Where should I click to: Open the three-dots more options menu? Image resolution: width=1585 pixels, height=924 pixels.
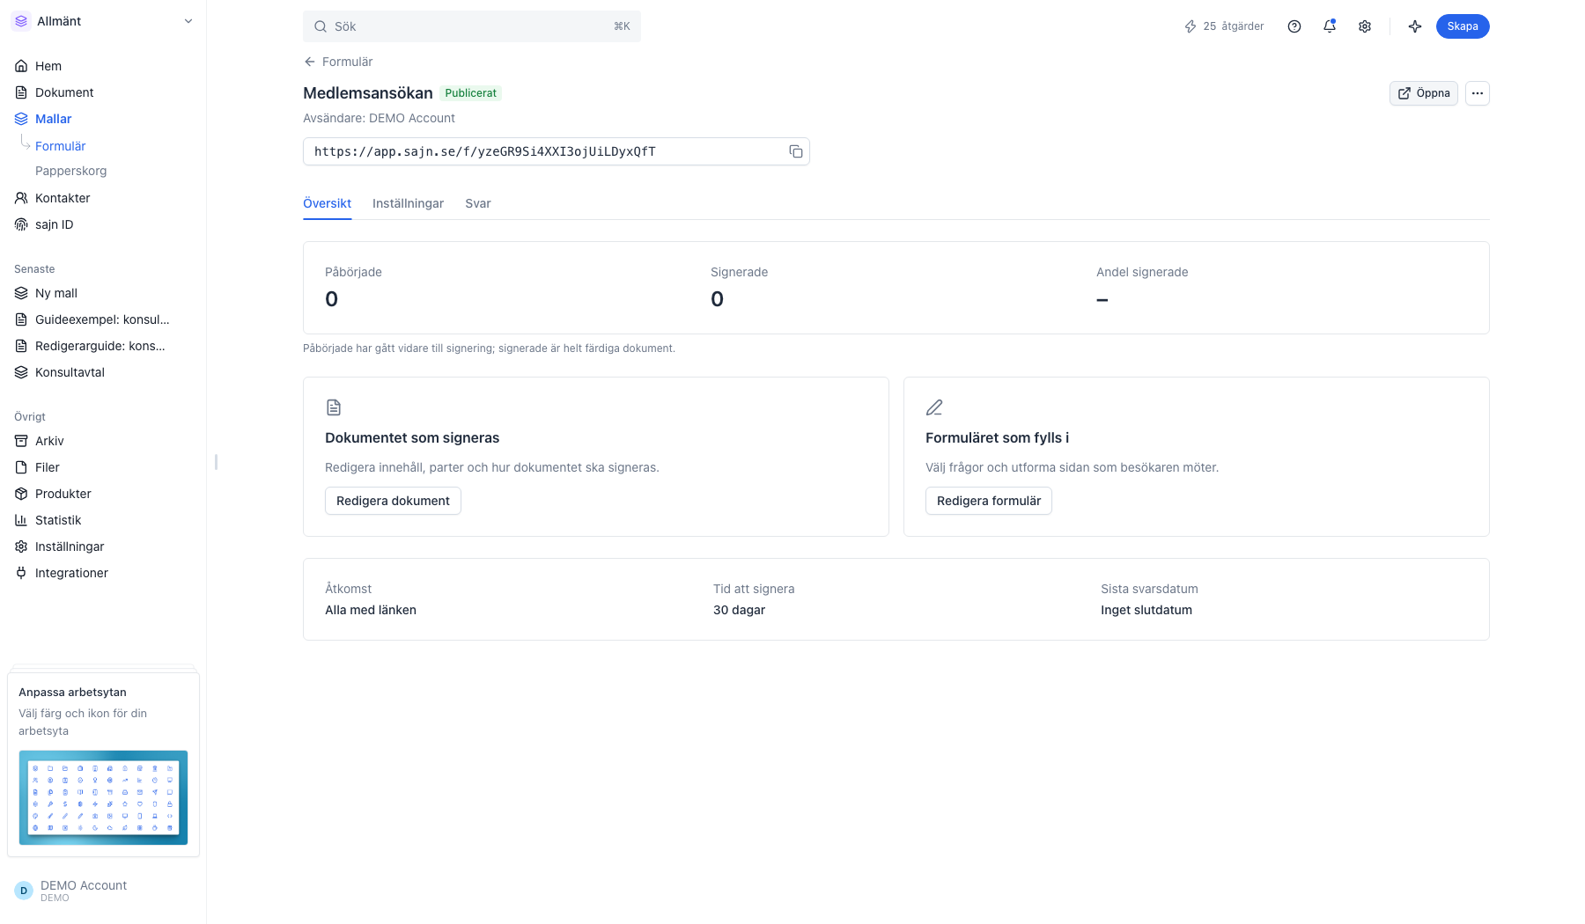point(1478,93)
